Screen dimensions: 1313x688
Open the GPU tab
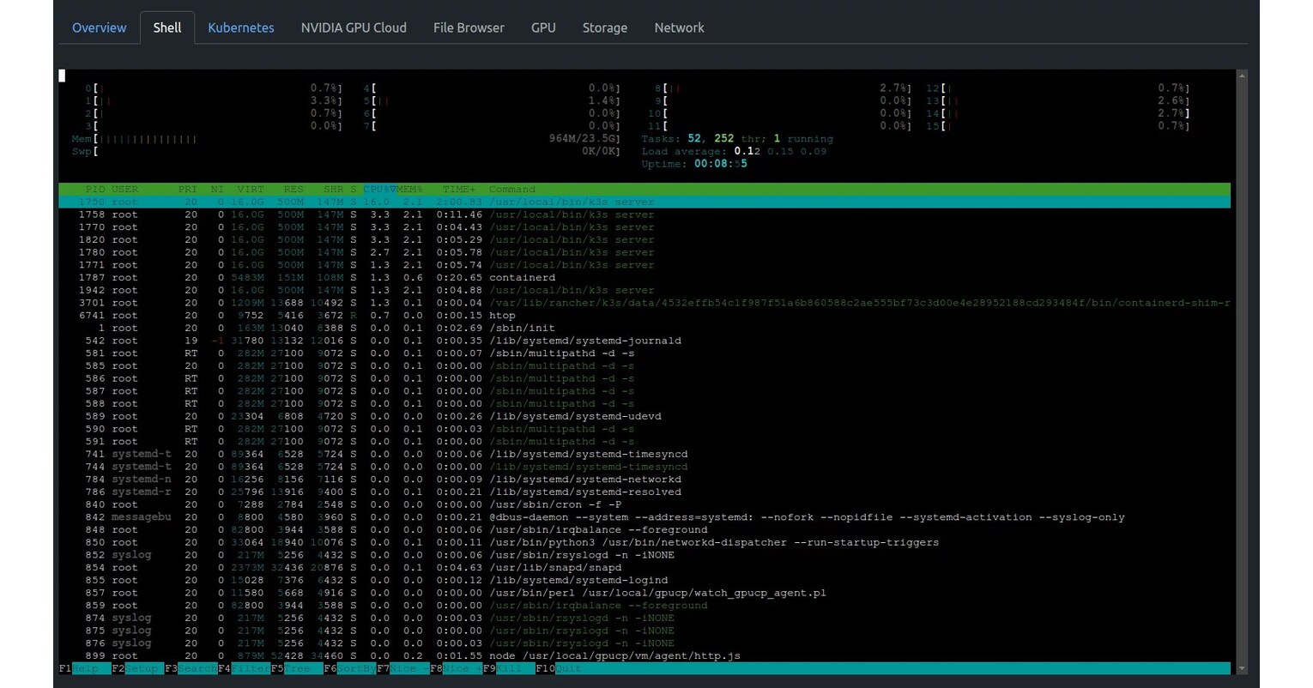tap(543, 27)
